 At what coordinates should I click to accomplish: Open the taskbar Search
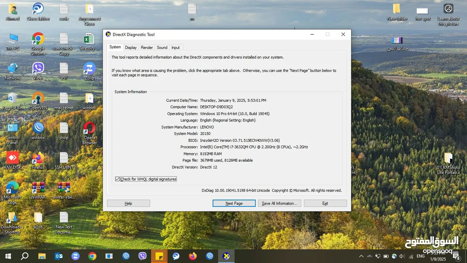click(24, 256)
